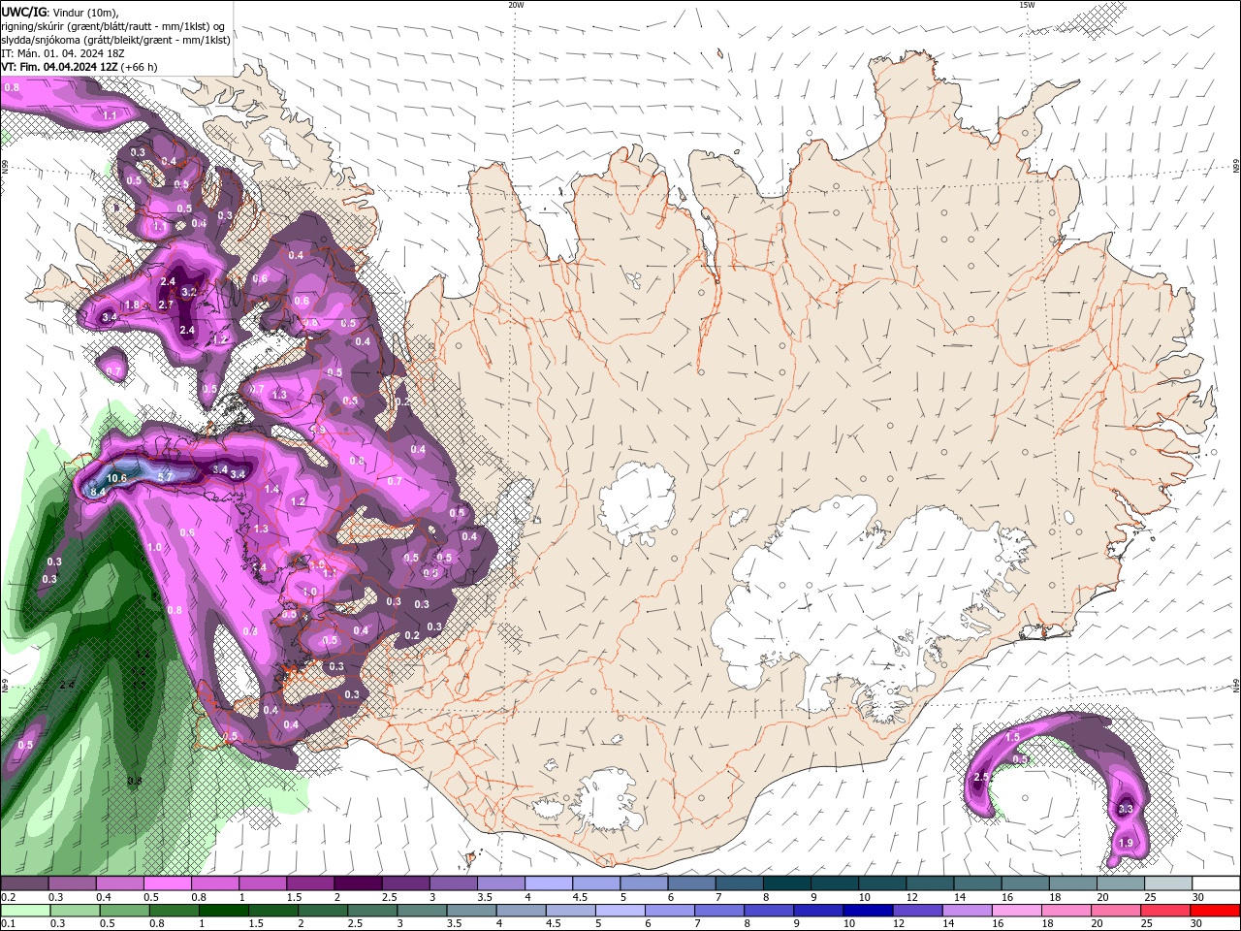Select the 18 pink swatch in the rain legend

(1066, 911)
